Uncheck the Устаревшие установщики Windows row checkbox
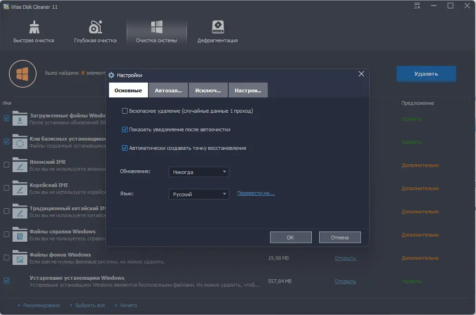Viewport: 476px width, 315px height. pos(6,281)
